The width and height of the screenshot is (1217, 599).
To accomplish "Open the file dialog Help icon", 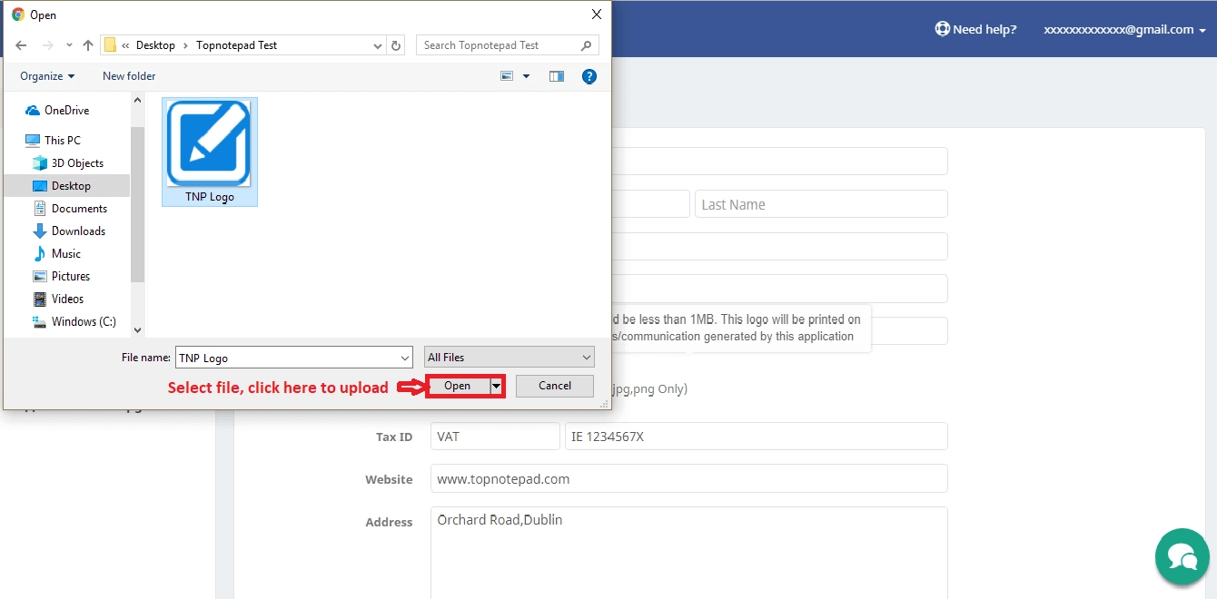I will click(x=589, y=77).
